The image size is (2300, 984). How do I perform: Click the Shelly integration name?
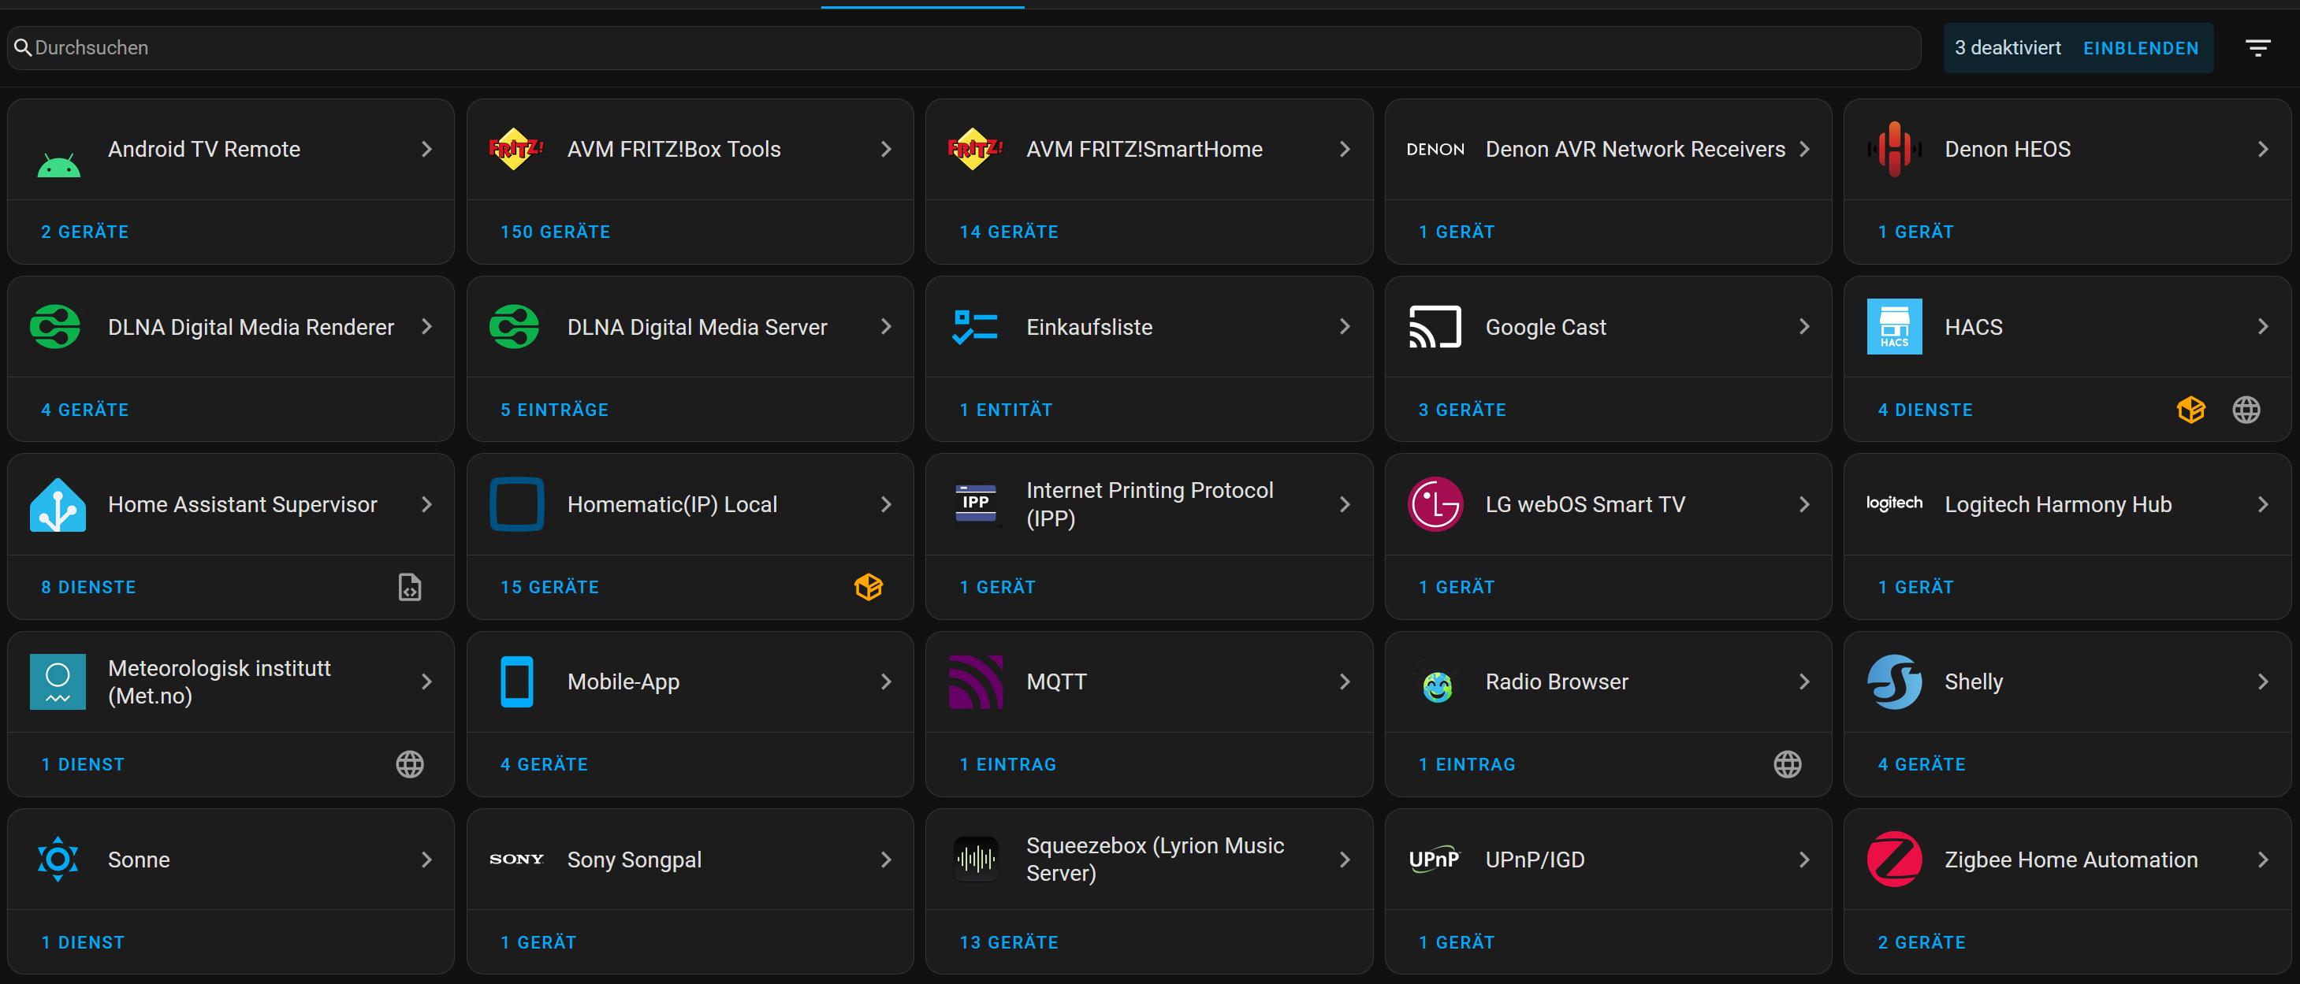pyautogui.click(x=1973, y=681)
